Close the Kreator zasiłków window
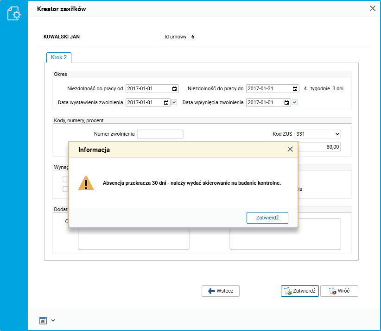Viewport: 381px width, 331px height. tap(372, 8)
